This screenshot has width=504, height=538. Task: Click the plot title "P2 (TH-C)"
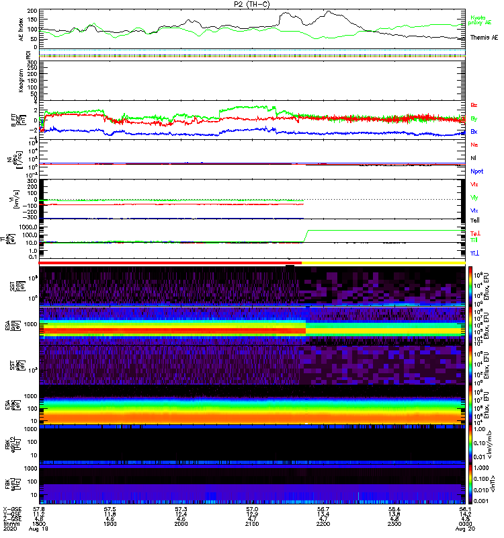click(252, 4)
